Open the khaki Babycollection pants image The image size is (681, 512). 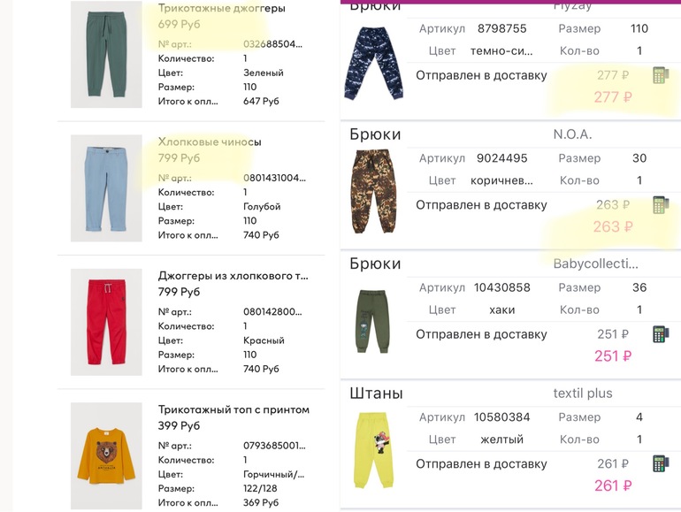tap(372, 321)
